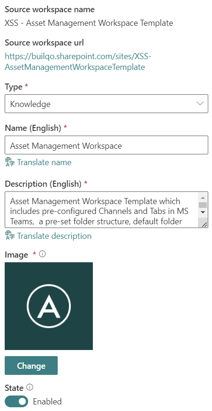
Task: Click the description scrollbar down arrow
Action: click(x=203, y=212)
